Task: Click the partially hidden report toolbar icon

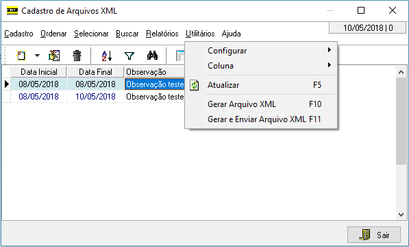Action: [x=180, y=56]
